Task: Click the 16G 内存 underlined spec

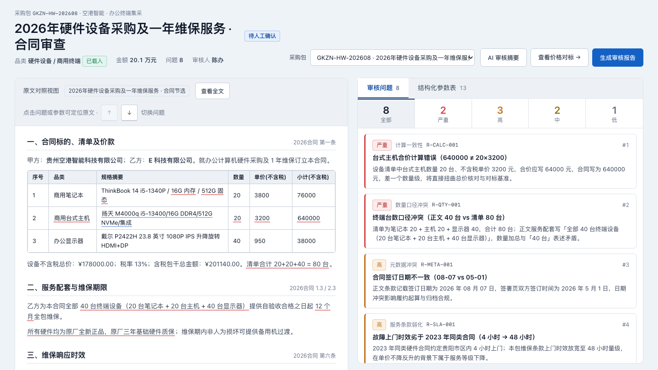Action: [x=183, y=191]
